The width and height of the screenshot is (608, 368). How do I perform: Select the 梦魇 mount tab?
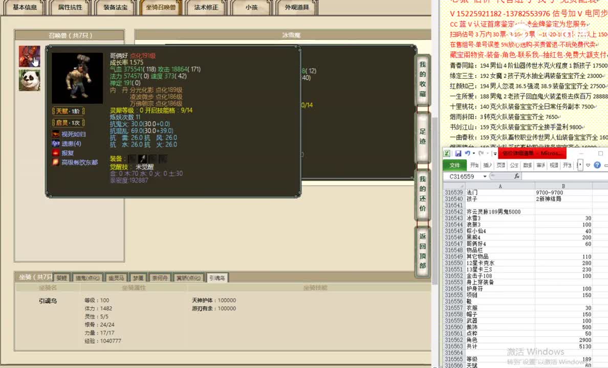click(x=138, y=278)
